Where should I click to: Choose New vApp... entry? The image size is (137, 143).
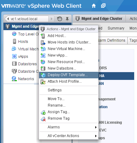[69, 55]
